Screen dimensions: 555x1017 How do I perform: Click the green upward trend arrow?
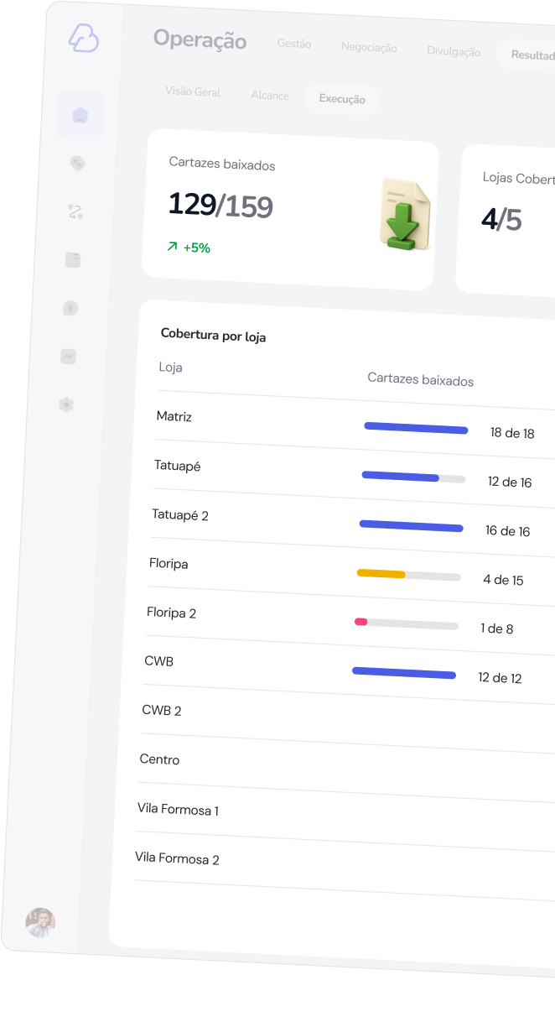tap(173, 247)
